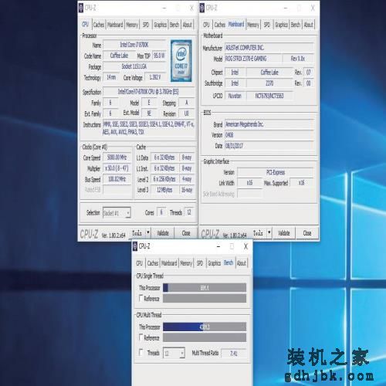Click the ROG STRIX motherboard model field
The image size is (386, 386).
pyautogui.click(x=253, y=59)
